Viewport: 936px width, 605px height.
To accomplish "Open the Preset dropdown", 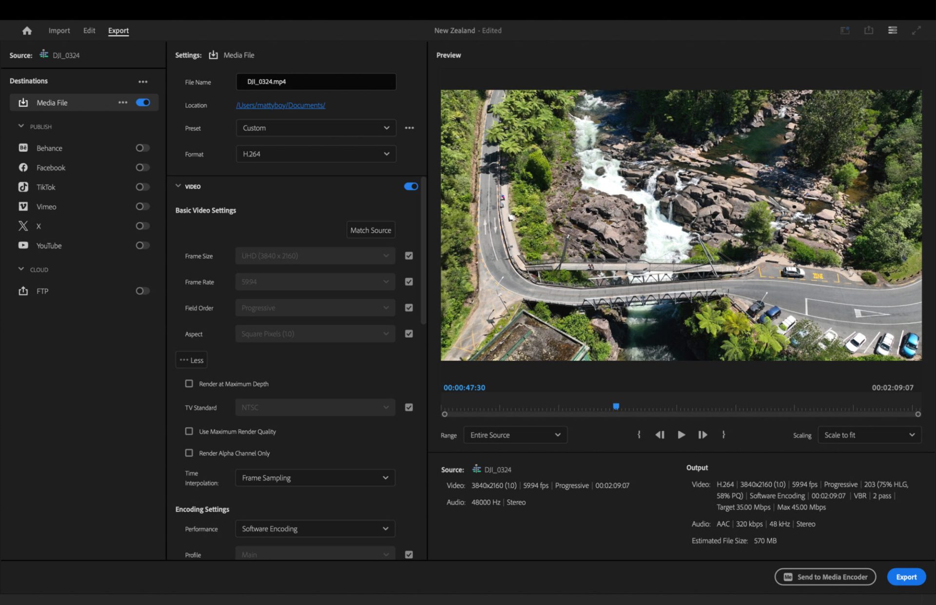I will 316,128.
